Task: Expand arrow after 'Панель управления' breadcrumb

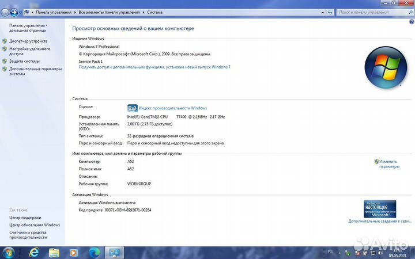Action: click(75, 12)
